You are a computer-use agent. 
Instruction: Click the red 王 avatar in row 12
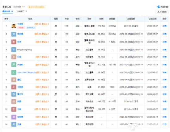click(14, 109)
